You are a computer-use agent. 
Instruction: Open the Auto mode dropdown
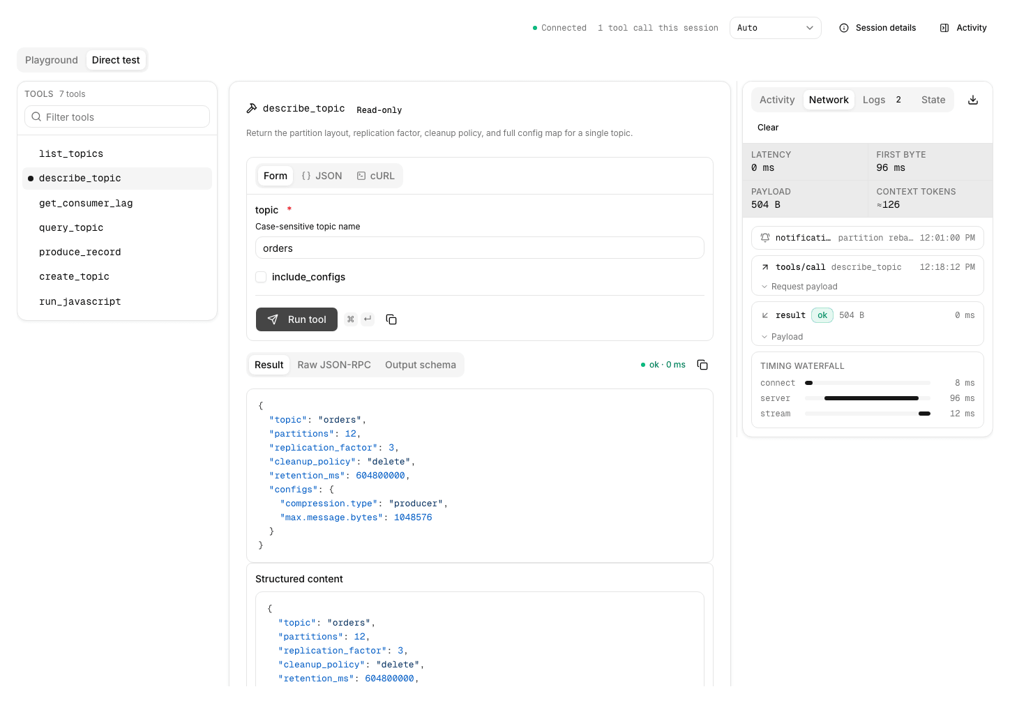[x=775, y=28]
